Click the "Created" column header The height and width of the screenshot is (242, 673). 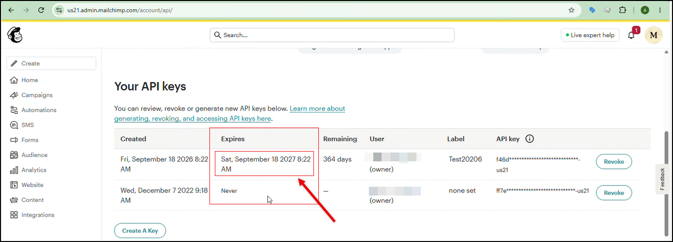pos(133,139)
